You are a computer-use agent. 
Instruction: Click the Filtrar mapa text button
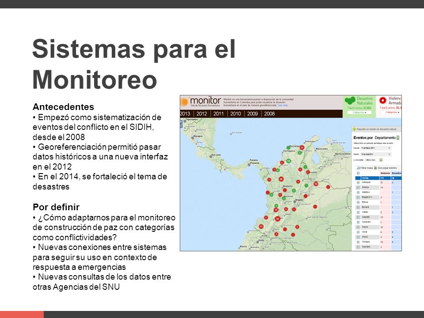click(367, 168)
